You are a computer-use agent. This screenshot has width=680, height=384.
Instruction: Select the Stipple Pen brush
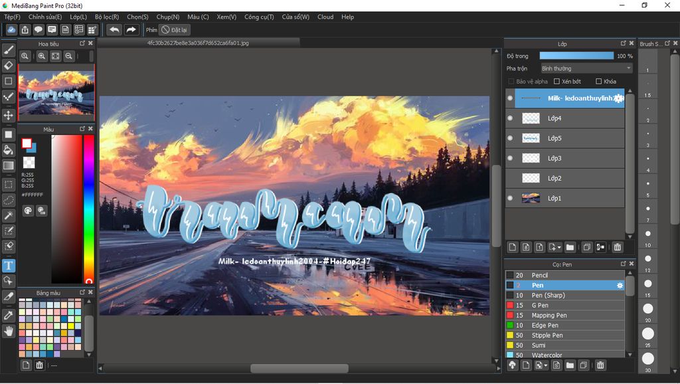[x=564, y=335]
